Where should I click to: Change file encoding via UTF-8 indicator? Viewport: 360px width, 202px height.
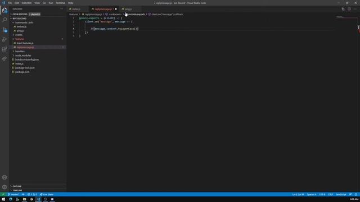point(322,195)
